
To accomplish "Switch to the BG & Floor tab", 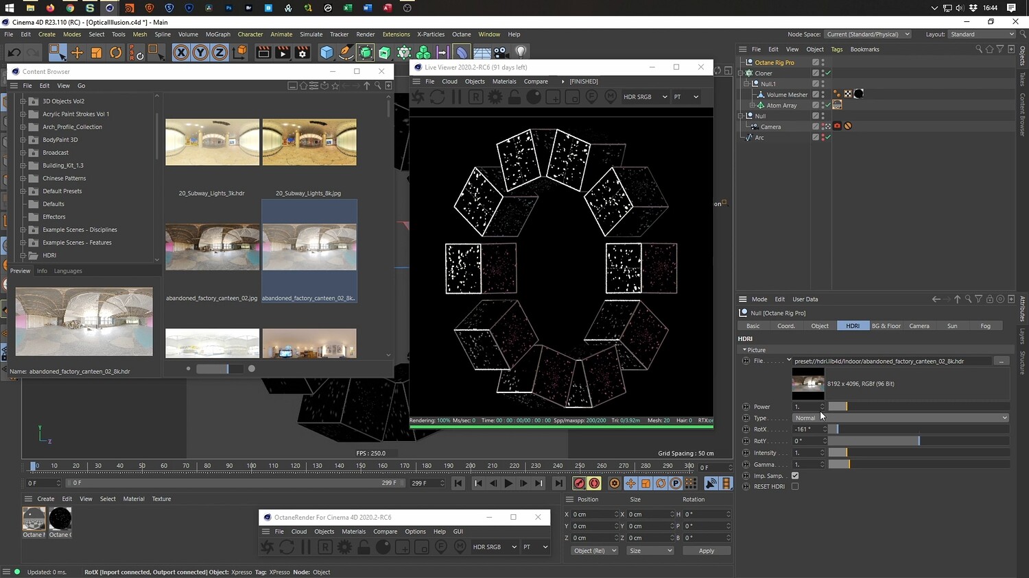I will (886, 326).
